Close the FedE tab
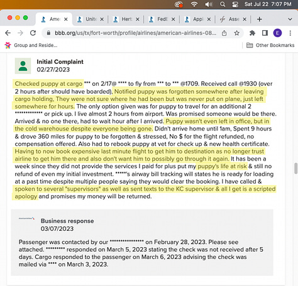This screenshot has width=298, height=286. tap(174, 19)
